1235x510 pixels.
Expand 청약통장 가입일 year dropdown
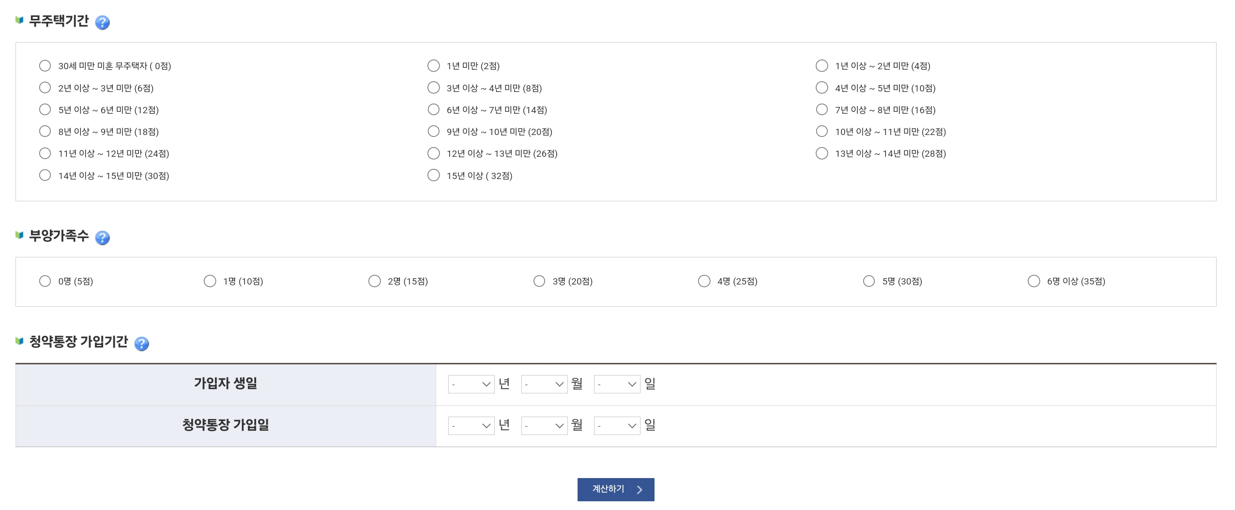point(471,426)
